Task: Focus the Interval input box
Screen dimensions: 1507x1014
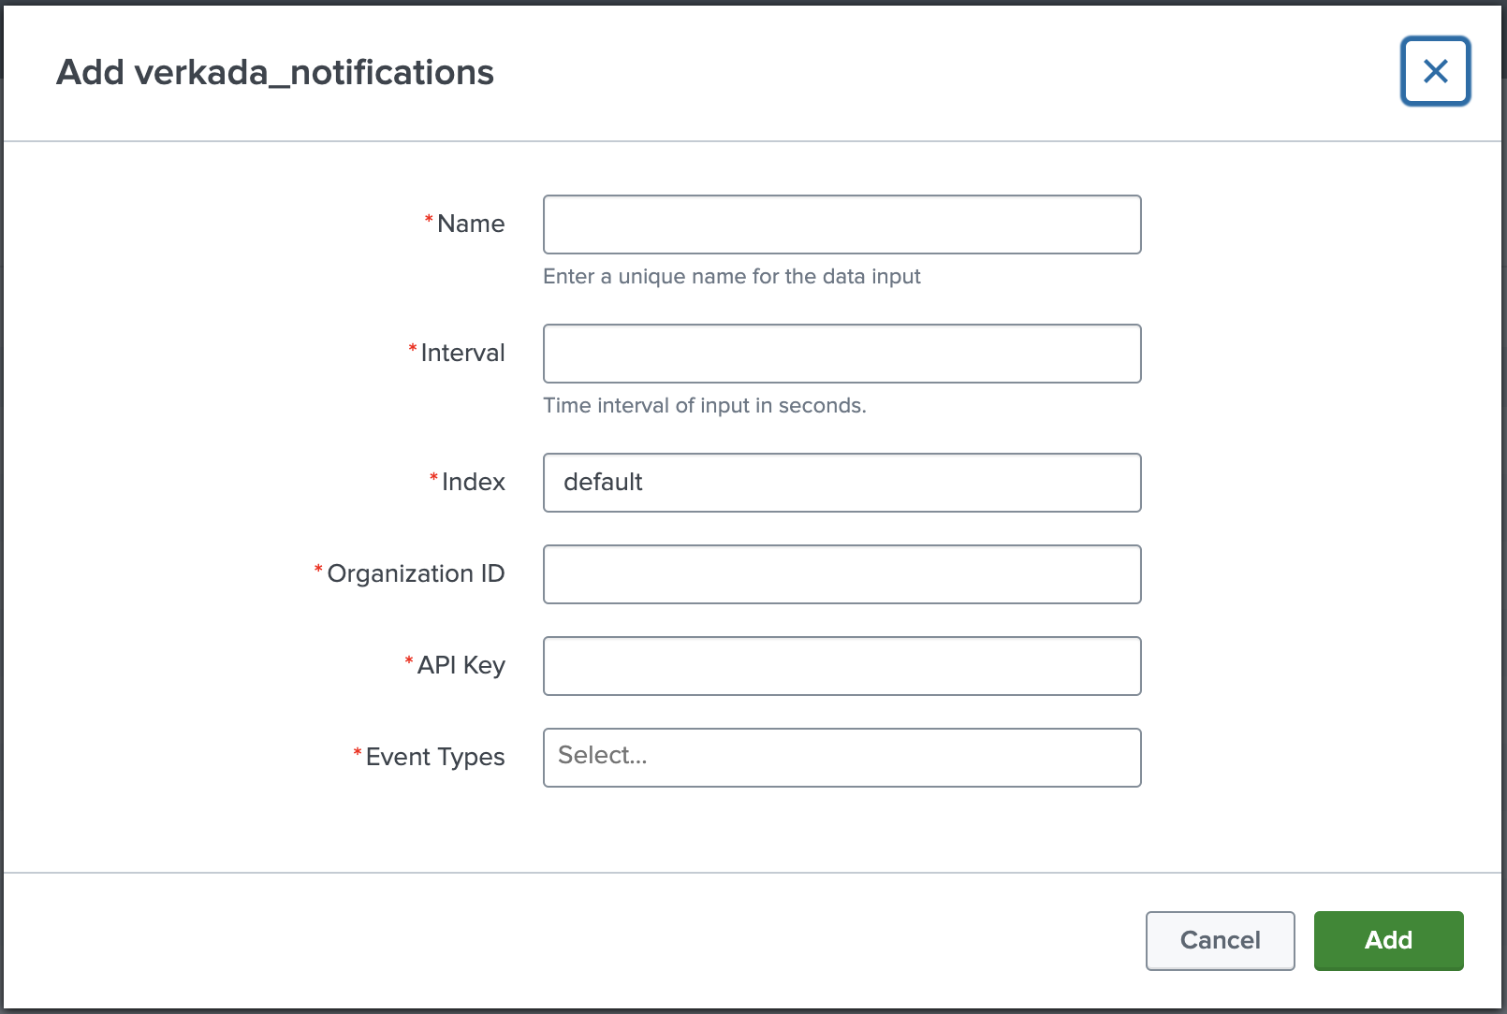Action: pyautogui.click(x=841, y=354)
